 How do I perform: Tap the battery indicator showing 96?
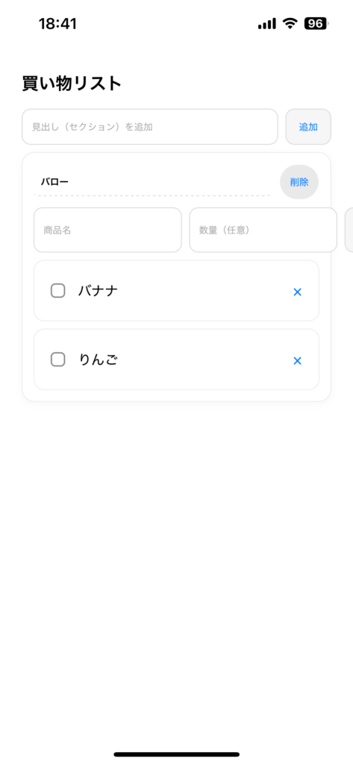coord(316,23)
